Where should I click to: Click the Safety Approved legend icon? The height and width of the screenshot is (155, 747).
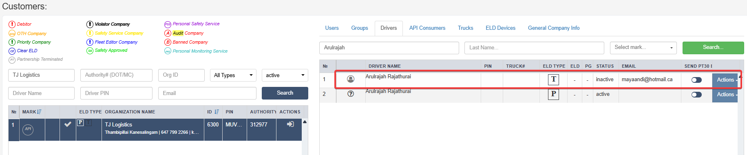click(90, 51)
